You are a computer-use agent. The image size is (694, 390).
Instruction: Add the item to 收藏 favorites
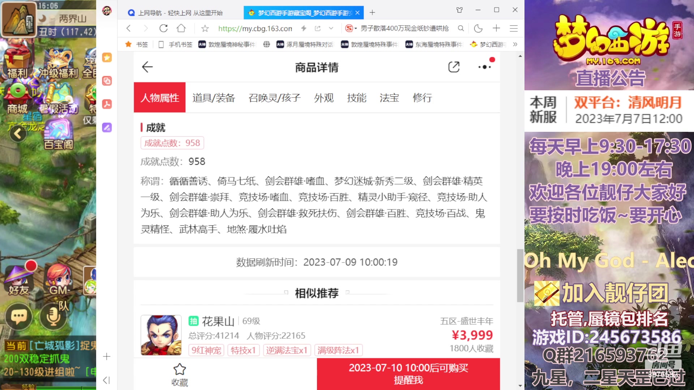point(180,374)
